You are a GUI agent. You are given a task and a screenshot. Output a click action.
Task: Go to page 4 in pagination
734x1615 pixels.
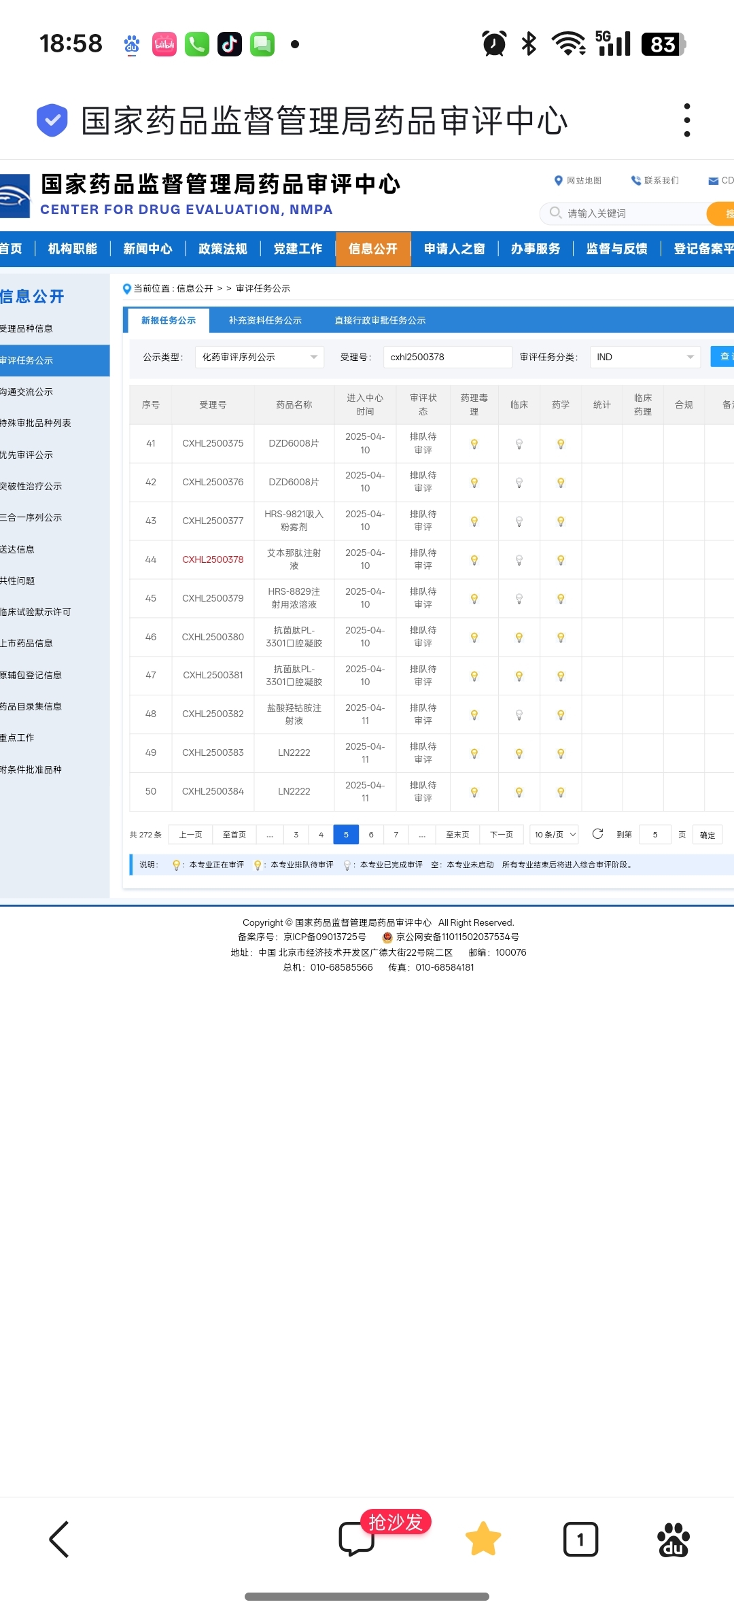coord(321,835)
